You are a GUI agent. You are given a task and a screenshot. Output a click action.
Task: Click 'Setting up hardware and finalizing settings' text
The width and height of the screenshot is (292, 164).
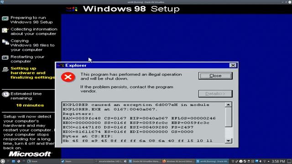[33, 73]
